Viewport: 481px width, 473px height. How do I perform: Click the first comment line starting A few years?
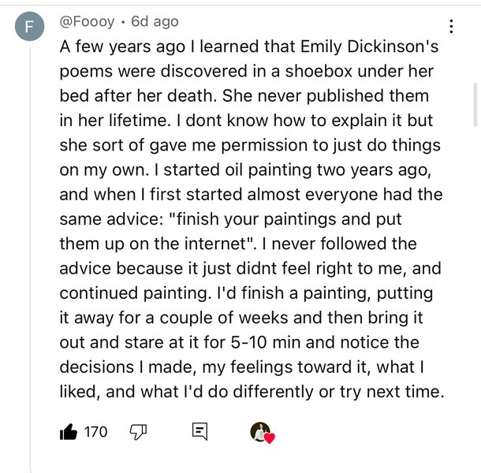point(248,47)
